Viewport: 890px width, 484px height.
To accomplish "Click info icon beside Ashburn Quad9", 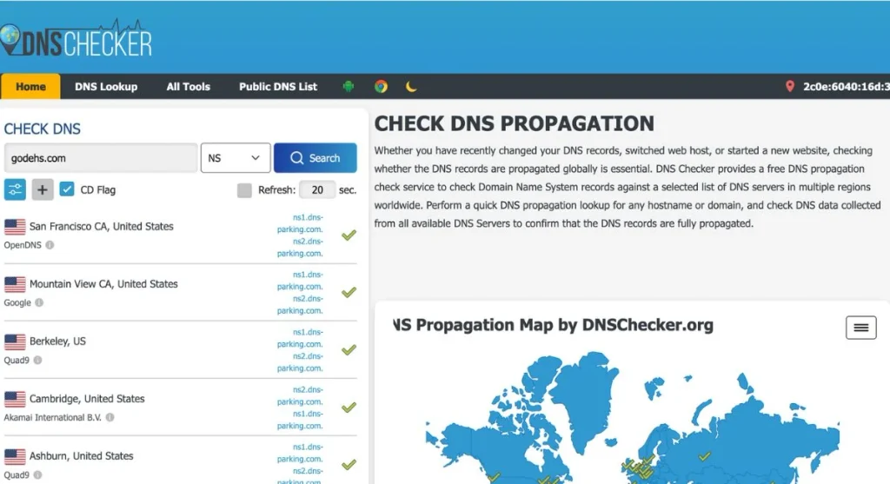I will [37, 475].
